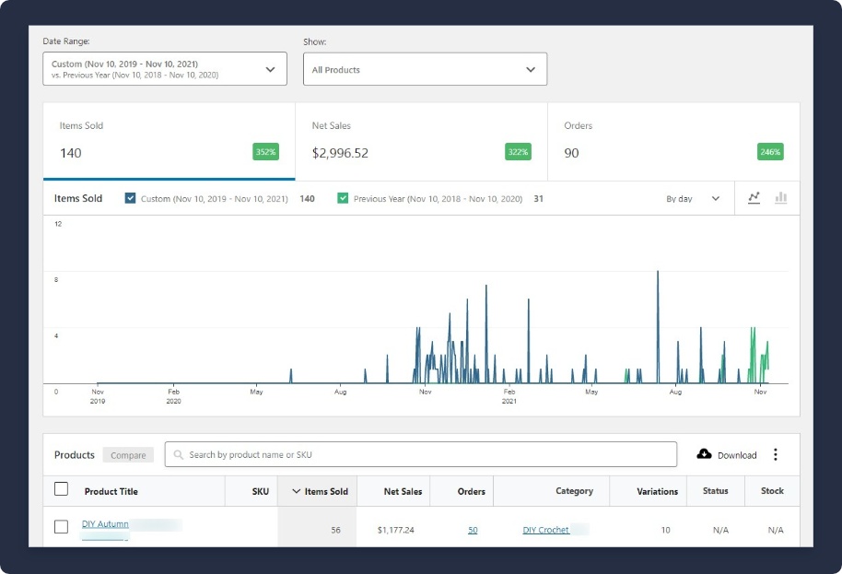Screen dimensions: 842x574
Task: Select the Orders summary tab
Action: 673,141
